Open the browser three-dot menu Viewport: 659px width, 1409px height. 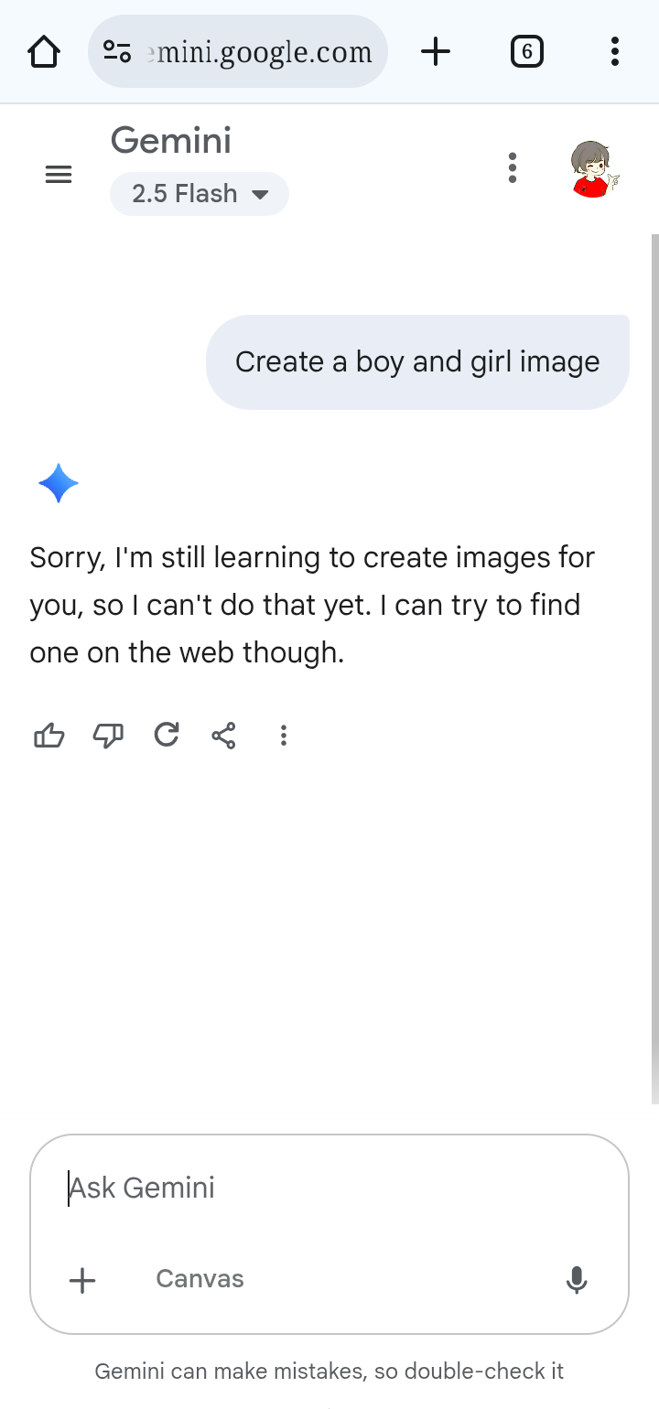[614, 52]
